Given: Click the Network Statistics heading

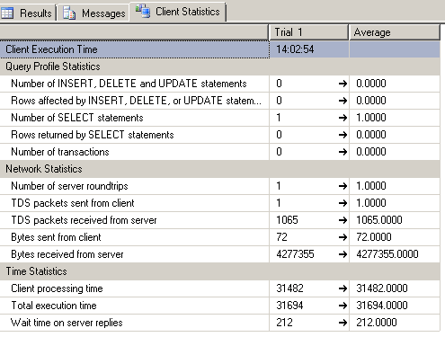Looking at the screenshot, I should click(x=44, y=169).
